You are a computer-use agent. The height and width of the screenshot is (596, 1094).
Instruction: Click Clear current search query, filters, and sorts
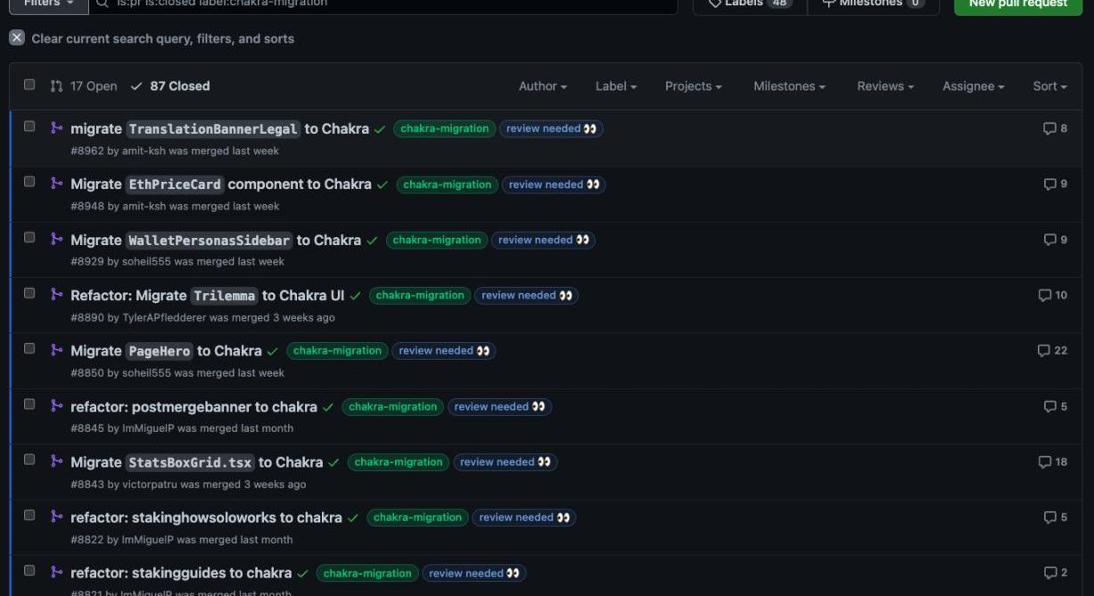click(x=162, y=39)
